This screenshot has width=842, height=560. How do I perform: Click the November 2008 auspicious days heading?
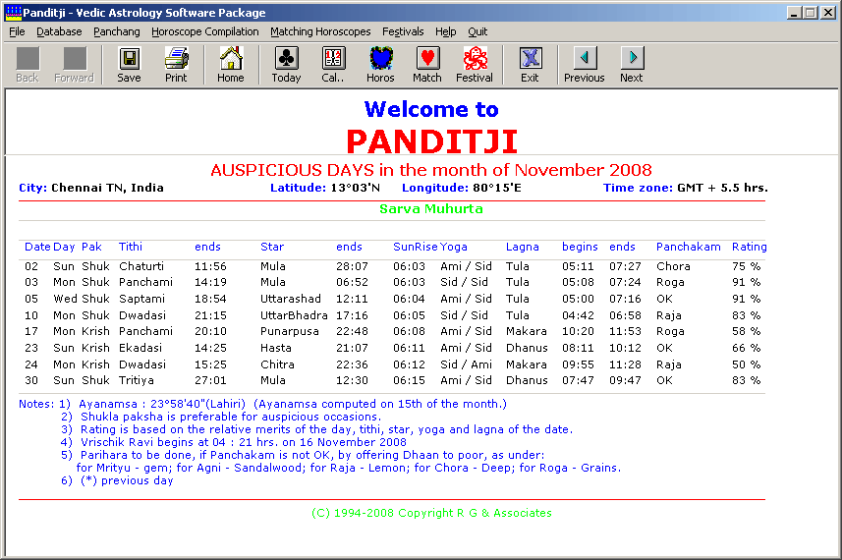coord(431,170)
